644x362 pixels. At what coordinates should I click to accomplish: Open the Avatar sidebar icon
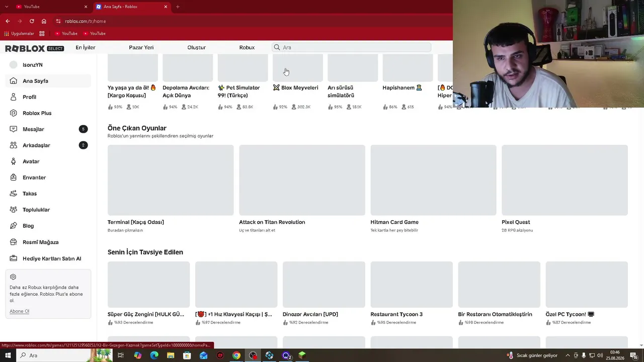point(14,161)
